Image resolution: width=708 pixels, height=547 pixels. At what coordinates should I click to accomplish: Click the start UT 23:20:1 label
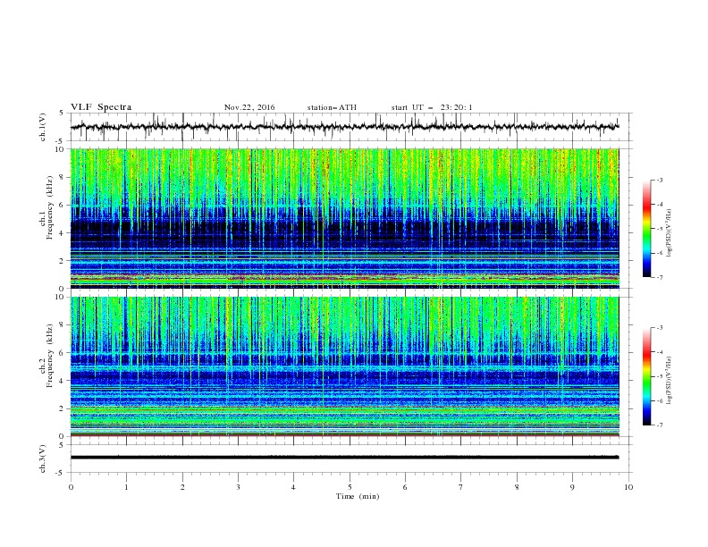click(x=432, y=107)
